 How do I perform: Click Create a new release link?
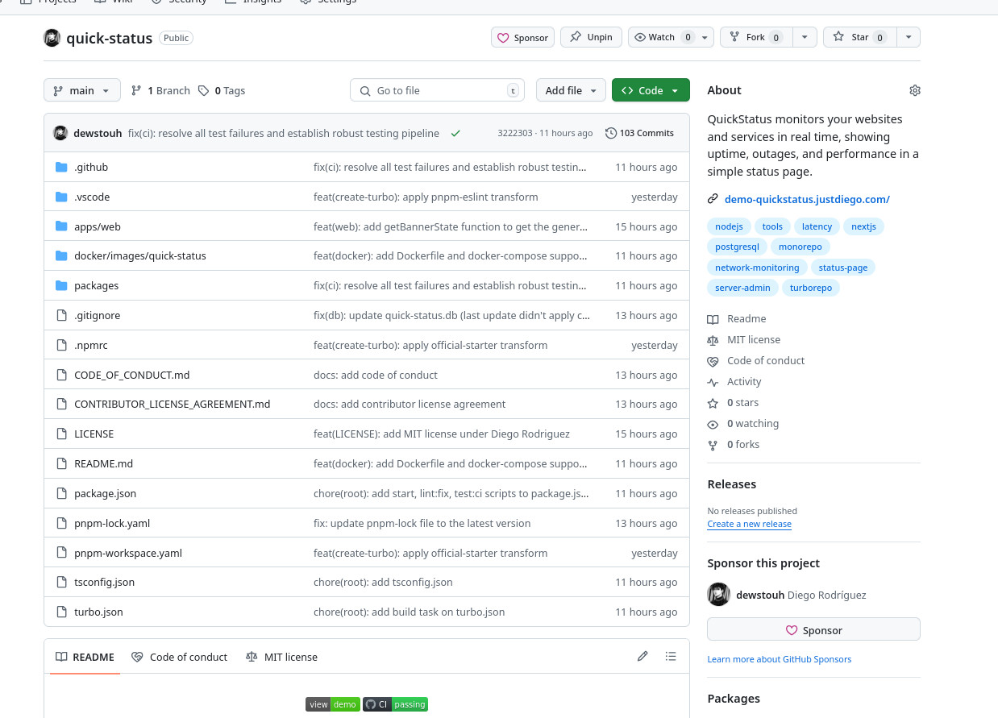(749, 524)
